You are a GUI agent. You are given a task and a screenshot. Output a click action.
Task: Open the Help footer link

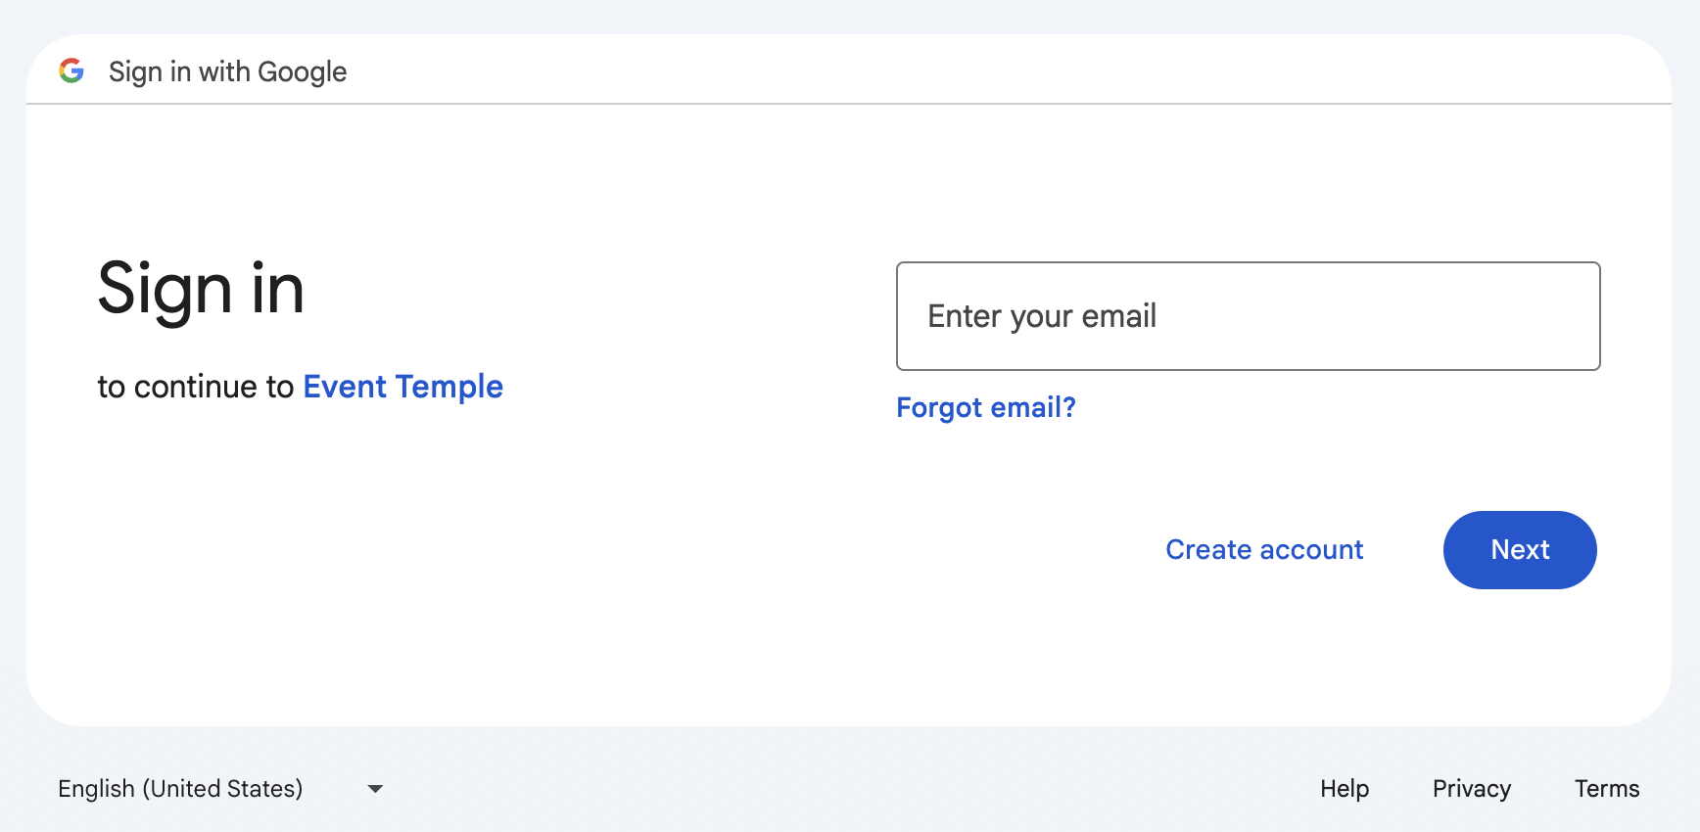tap(1344, 789)
